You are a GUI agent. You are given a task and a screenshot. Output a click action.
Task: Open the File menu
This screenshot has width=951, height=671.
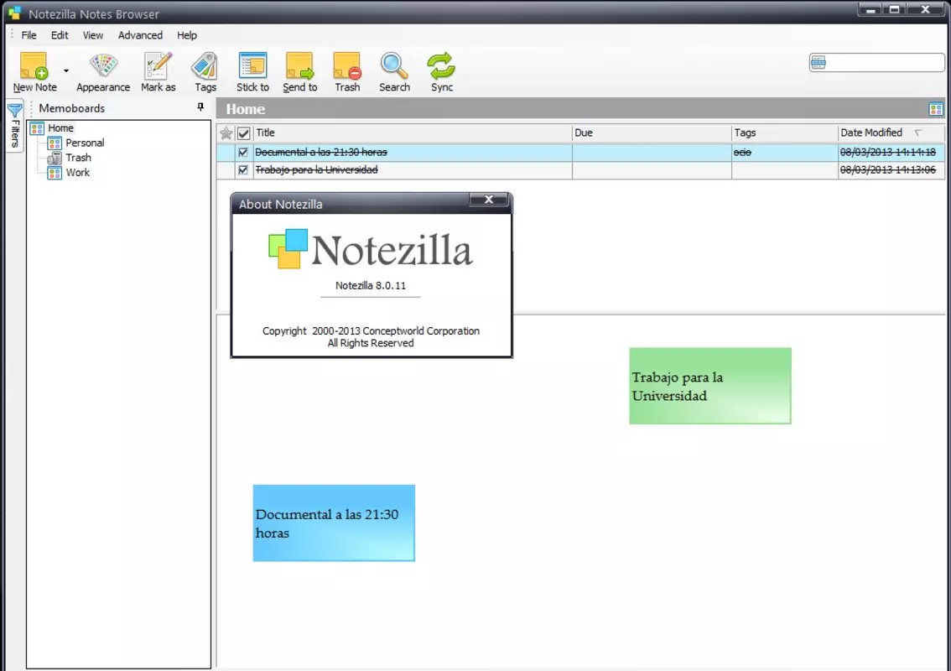click(x=29, y=35)
